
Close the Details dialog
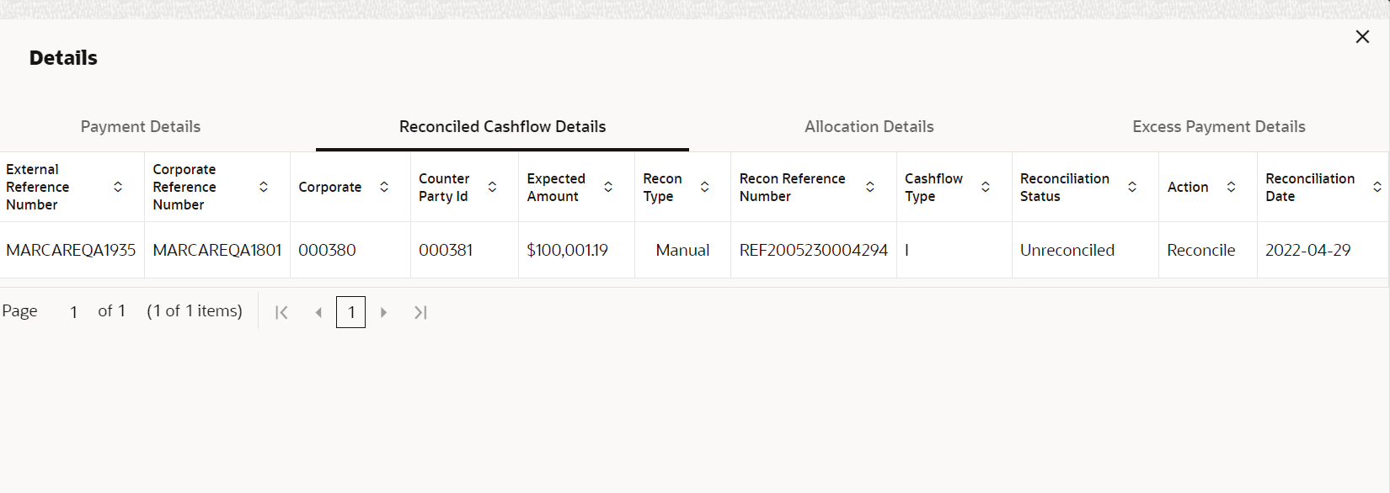(x=1362, y=37)
